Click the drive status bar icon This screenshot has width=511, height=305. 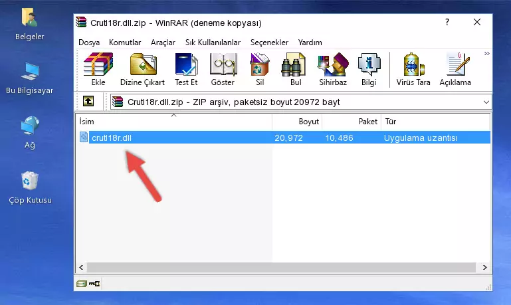point(82,284)
